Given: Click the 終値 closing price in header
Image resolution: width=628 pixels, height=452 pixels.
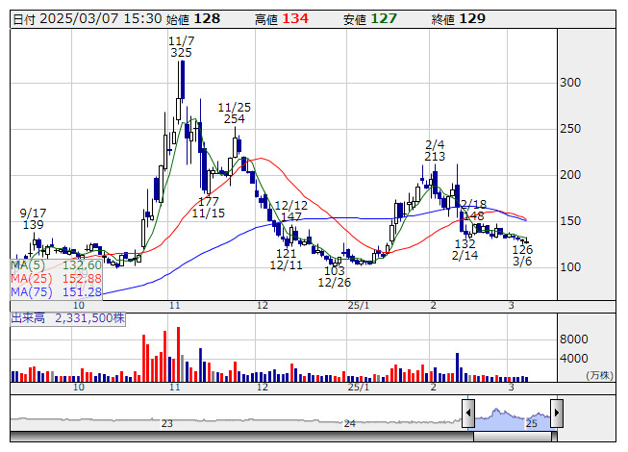Looking at the screenshot, I should coord(458,18).
